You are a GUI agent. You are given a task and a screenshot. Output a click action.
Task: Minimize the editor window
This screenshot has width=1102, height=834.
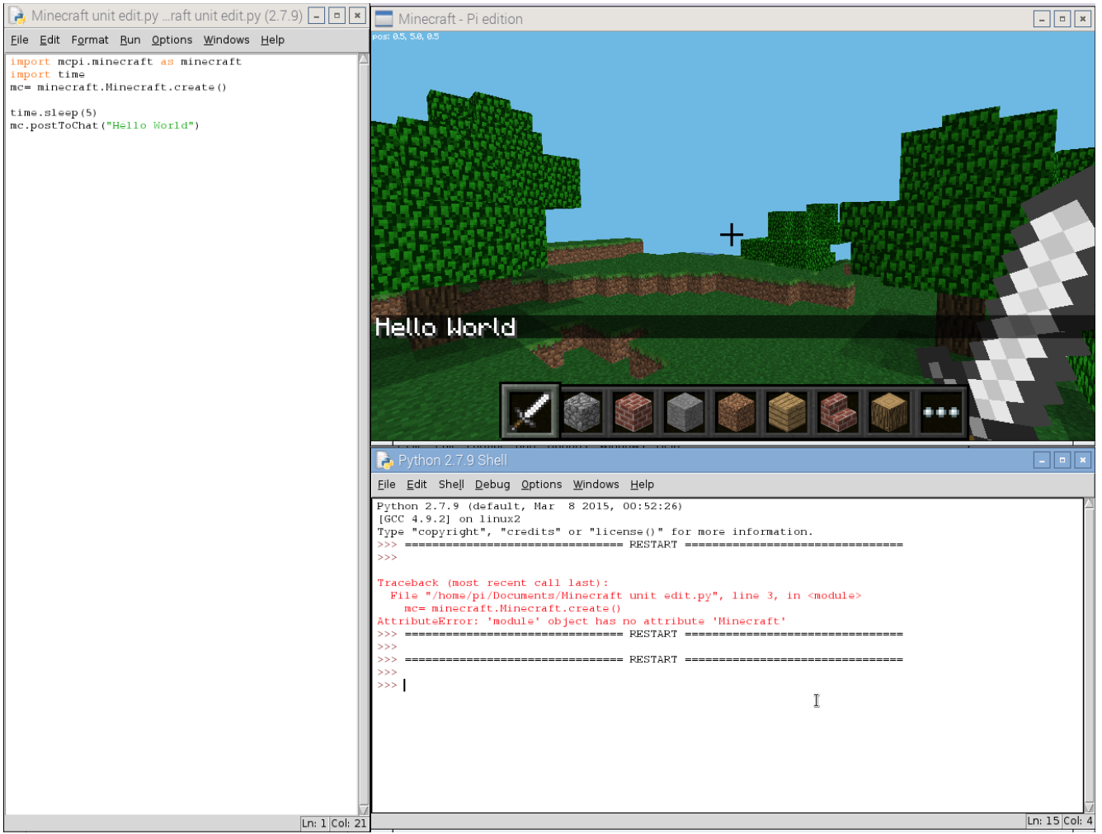317,16
